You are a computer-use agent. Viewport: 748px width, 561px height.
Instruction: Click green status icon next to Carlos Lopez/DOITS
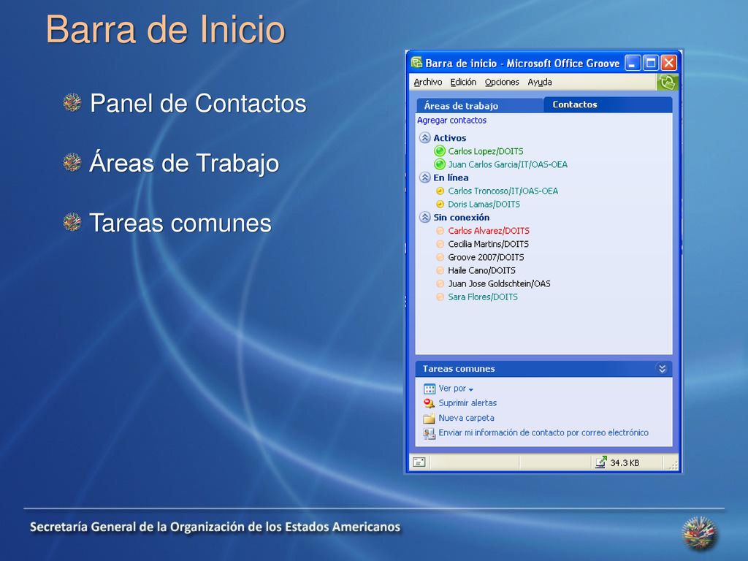(439, 151)
